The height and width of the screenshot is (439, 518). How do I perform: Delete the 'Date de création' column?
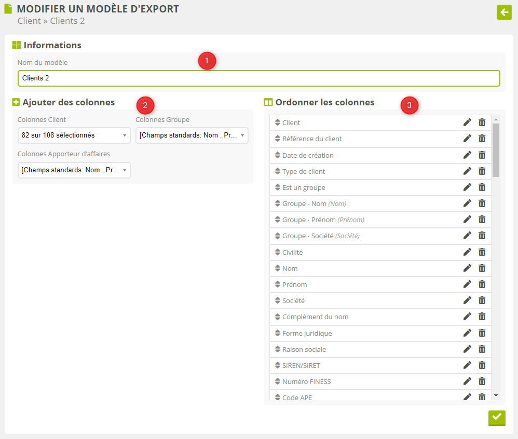(x=482, y=155)
